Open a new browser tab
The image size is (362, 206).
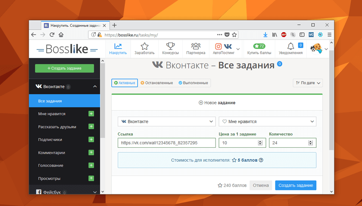click(x=114, y=25)
